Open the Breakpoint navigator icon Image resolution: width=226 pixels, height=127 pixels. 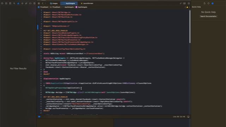(x=30, y=3)
